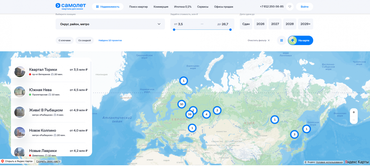Viewport: 370px width, 167px height.
Task: Open favorites via heart icon
Action: [x=290, y=7]
